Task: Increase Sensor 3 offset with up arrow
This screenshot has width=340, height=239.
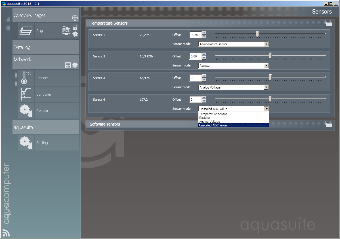Action: [x=204, y=76]
